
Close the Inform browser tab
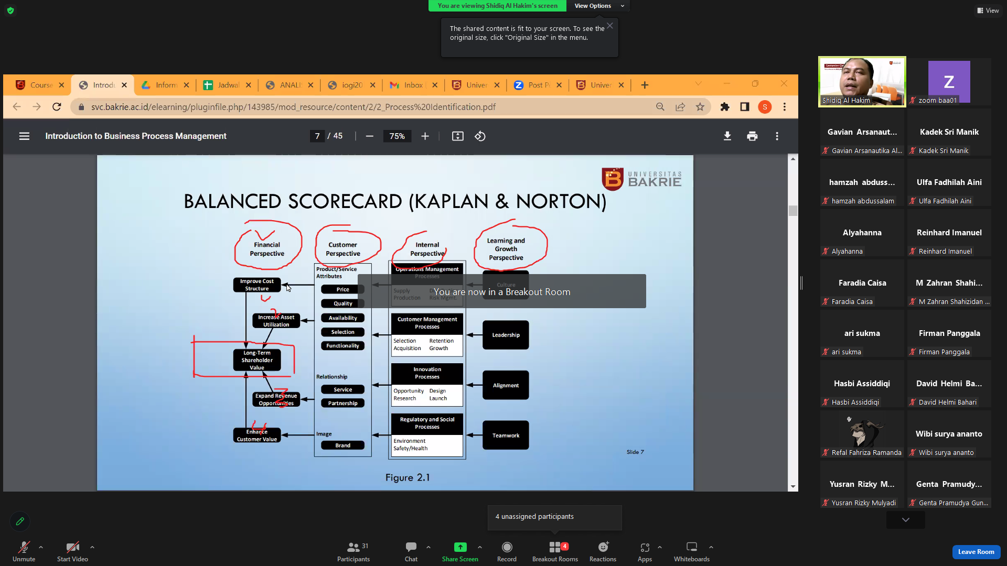click(x=186, y=85)
